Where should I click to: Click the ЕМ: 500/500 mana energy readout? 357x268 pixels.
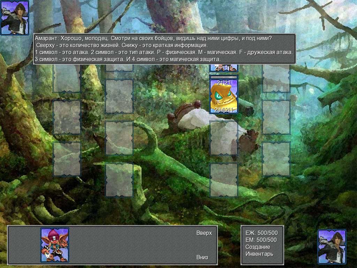(x=261, y=240)
